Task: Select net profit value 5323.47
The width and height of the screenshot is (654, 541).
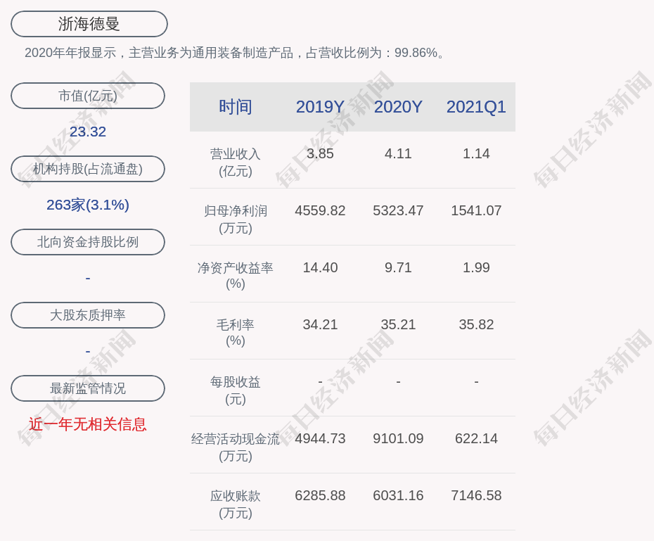Action: [398, 210]
